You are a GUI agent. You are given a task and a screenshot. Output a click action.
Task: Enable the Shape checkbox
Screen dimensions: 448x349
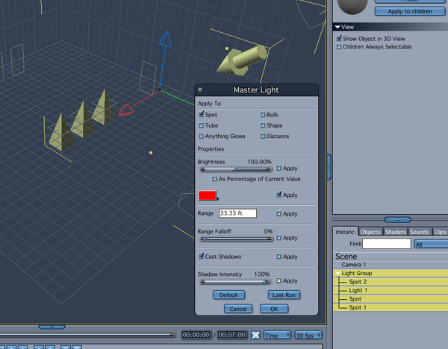(263, 125)
